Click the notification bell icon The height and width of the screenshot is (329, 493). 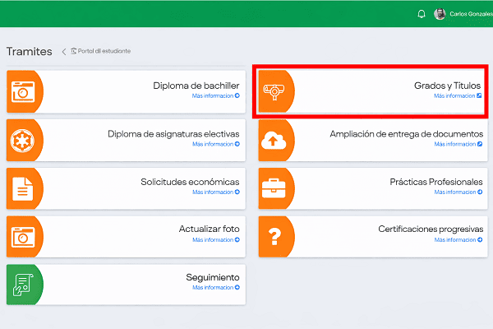click(x=422, y=14)
